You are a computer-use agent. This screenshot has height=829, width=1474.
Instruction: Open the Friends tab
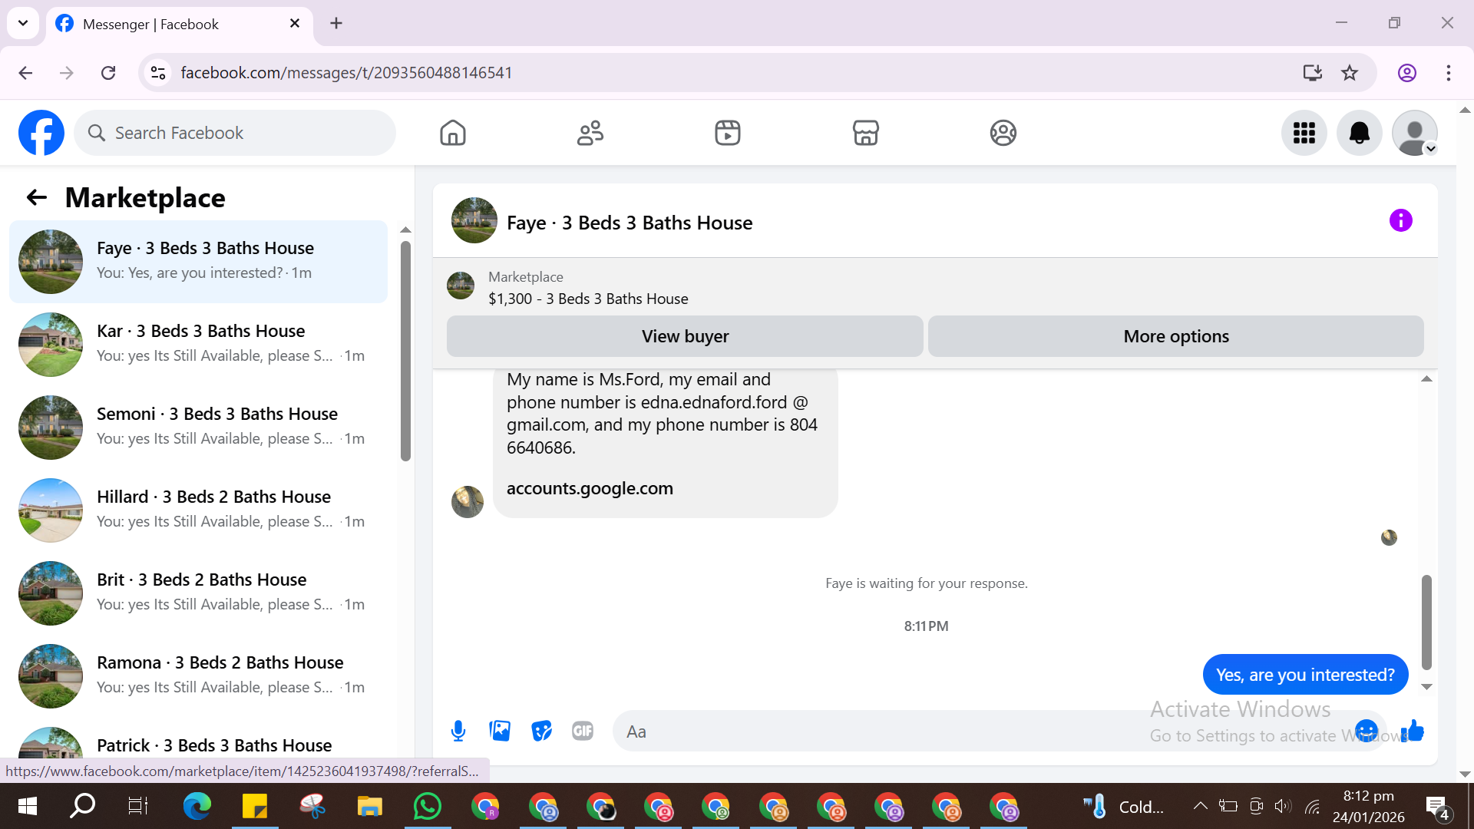590,133
